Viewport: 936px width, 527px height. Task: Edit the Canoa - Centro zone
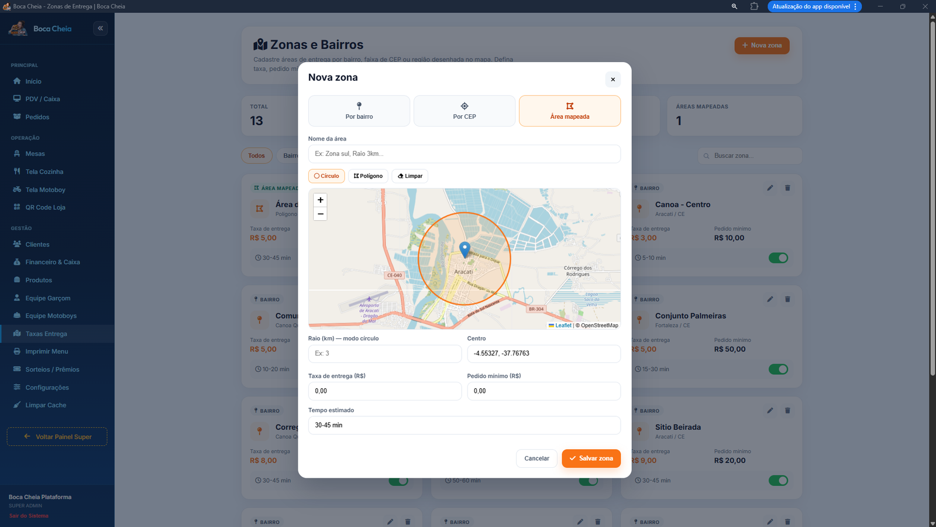click(x=770, y=188)
